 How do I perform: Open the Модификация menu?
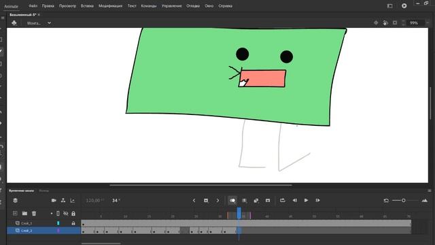tap(110, 6)
